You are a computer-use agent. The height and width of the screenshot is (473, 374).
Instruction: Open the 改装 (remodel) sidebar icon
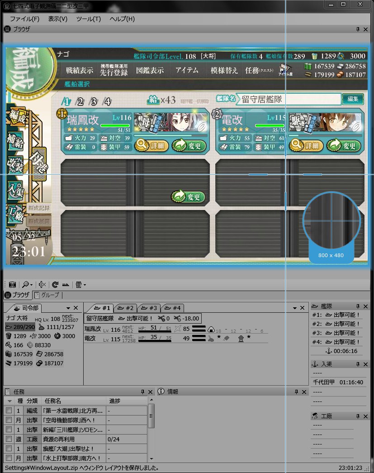click(15, 165)
